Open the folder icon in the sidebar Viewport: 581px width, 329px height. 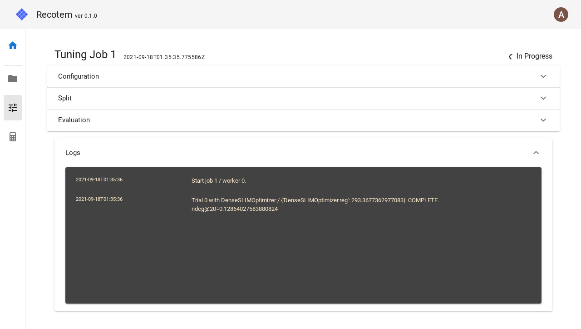[13, 79]
